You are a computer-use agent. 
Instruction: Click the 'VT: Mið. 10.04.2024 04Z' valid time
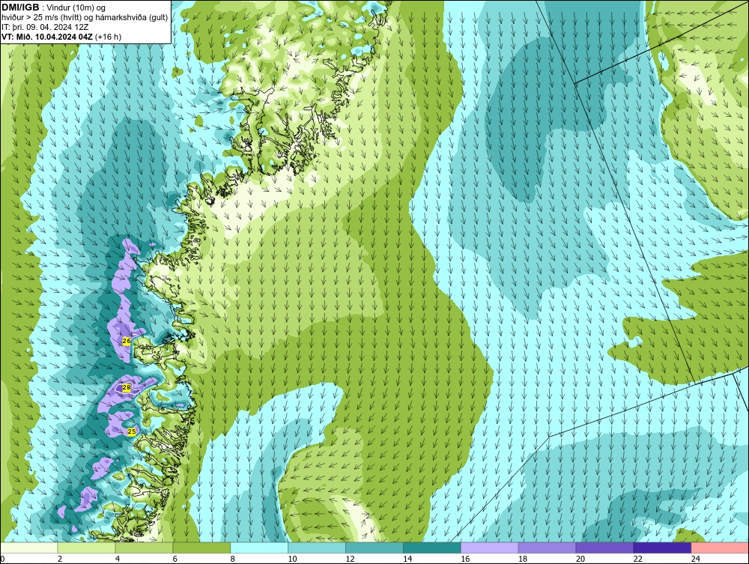click(x=47, y=37)
